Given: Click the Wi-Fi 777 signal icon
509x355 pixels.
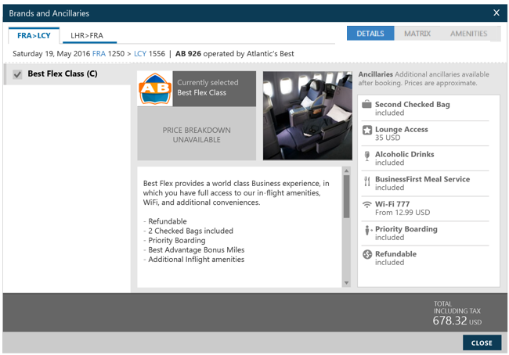Looking at the screenshot, I should [x=366, y=205].
